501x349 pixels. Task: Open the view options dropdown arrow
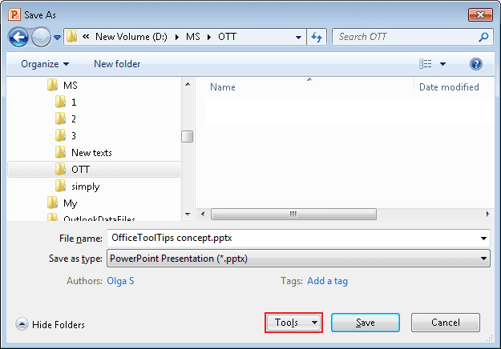pyautogui.click(x=442, y=64)
